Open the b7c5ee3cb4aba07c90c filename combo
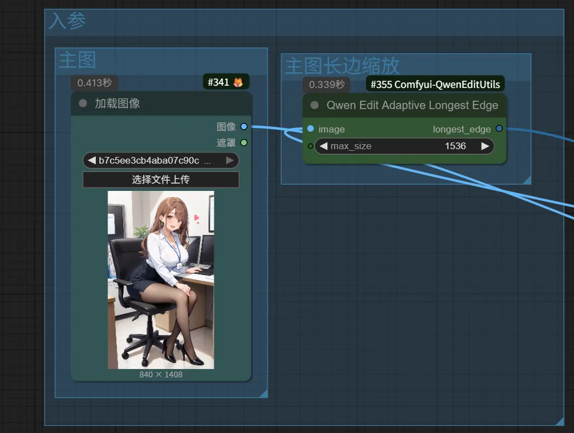574x433 pixels. click(x=156, y=161)
